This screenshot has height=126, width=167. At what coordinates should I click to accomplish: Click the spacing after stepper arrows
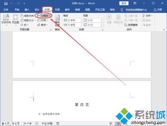[x=102, y=25]
